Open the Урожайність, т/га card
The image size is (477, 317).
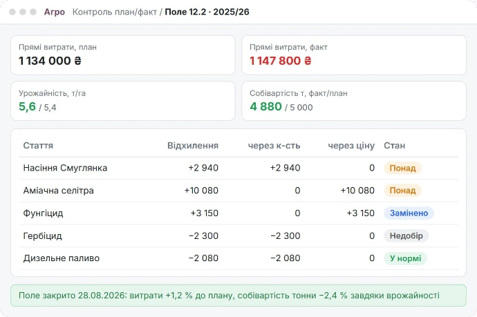click(x=123, y=101)
